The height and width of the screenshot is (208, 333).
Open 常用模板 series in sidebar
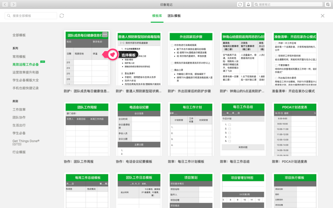tap(19, 57)
